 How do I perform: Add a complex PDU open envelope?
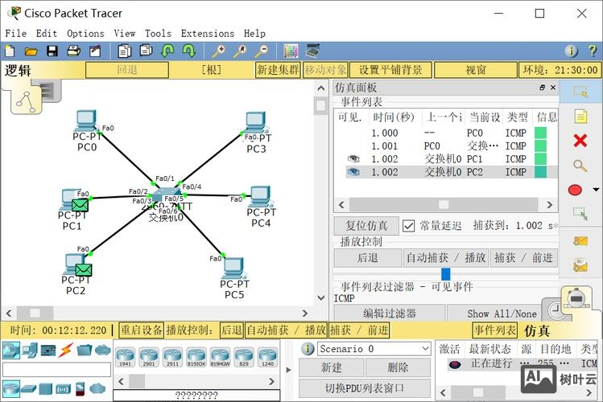(580, 265)
